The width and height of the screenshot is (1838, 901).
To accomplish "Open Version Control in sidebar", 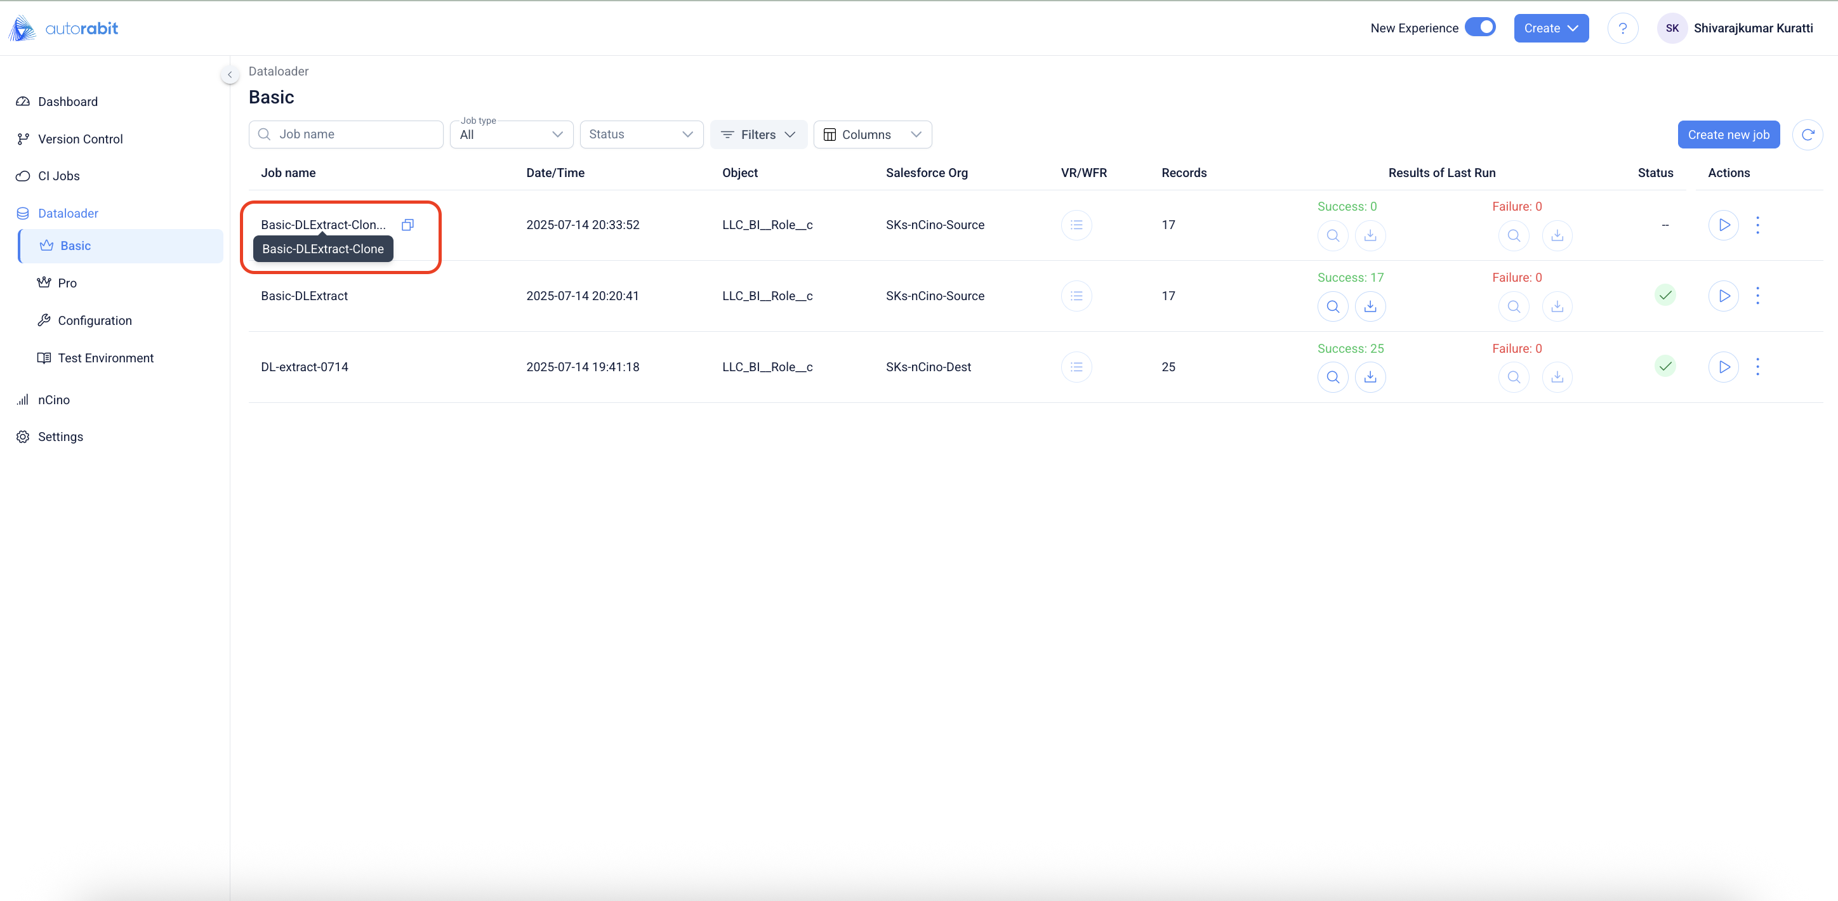I will tap(80, 139).
